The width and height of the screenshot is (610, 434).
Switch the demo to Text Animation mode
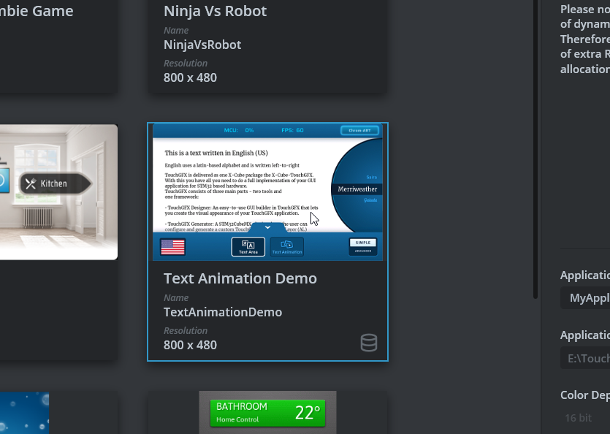click(286, 247)
